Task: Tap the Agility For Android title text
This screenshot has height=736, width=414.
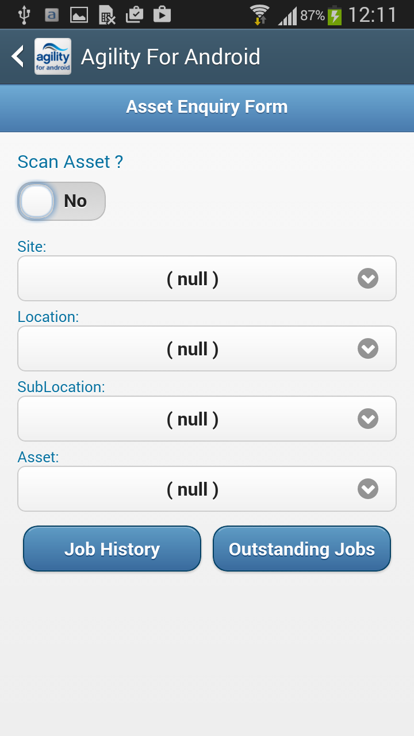Action: click(x=171, y=57)
